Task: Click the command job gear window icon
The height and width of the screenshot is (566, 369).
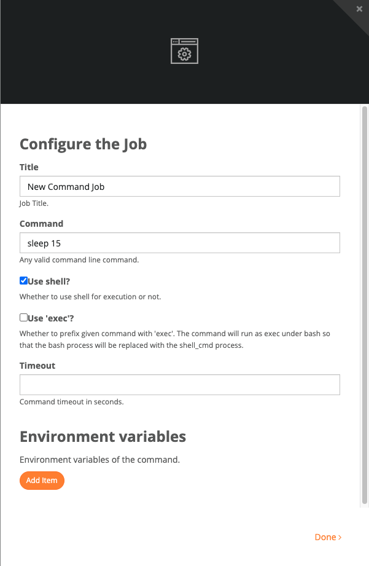Action: (x=184, y=51)
